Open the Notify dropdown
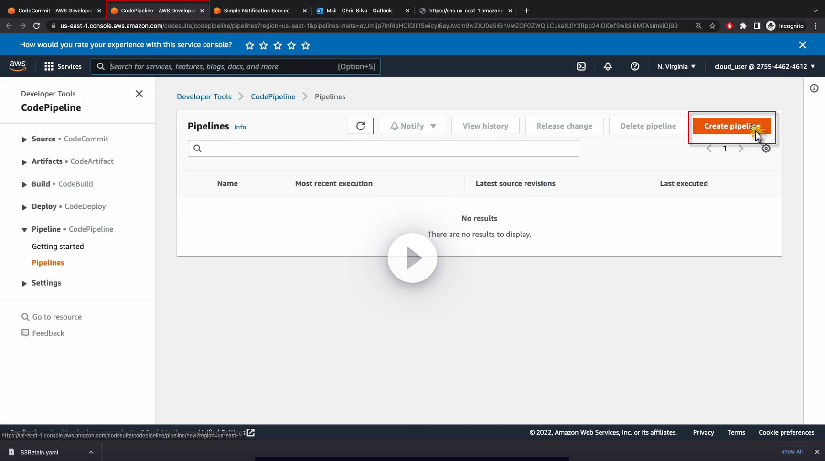825x461 pixels. pyautogui.click(x=412, y=126)
